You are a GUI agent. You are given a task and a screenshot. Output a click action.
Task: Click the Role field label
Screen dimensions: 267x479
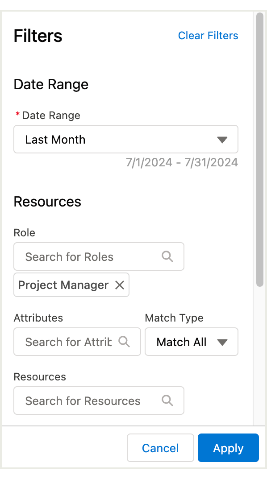[x=25, y=233]
